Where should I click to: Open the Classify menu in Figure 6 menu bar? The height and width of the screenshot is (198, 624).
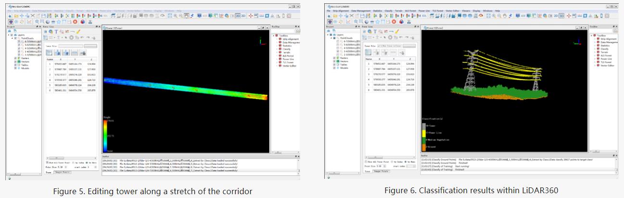[388, 11]
